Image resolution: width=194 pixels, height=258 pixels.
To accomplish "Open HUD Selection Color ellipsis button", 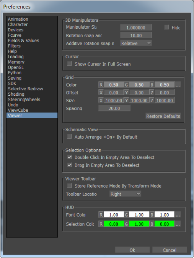I will [178, 224].
